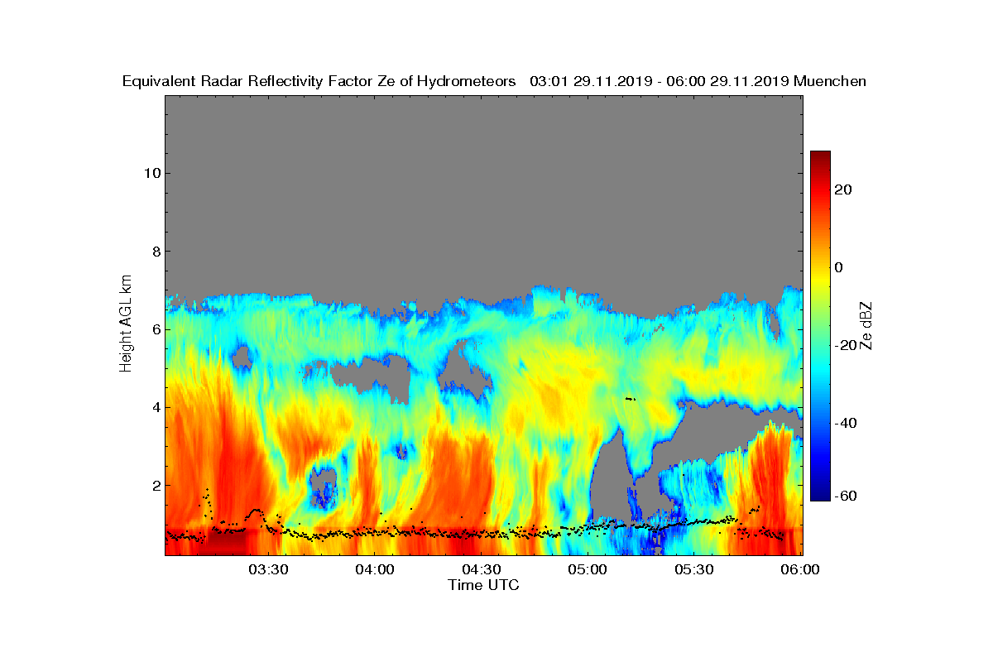
Task: Click the colorbar value 20
Action: pos(844,189)
